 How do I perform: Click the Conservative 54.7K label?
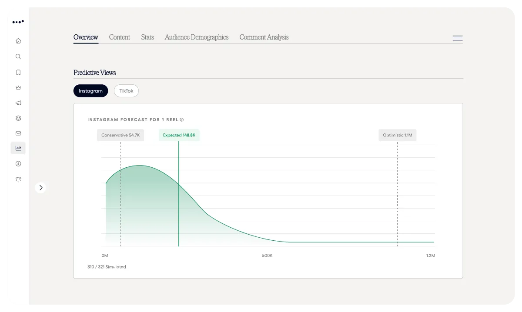[120, 135]
